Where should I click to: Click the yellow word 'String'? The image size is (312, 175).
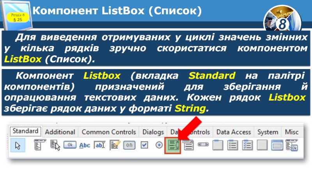pos(190,108)
